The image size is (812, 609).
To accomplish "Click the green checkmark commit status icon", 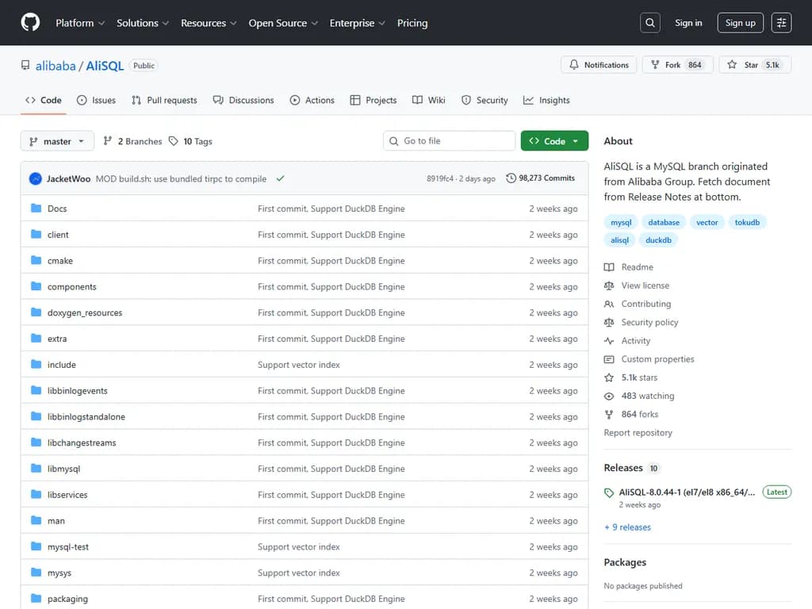I will point(280,178).
